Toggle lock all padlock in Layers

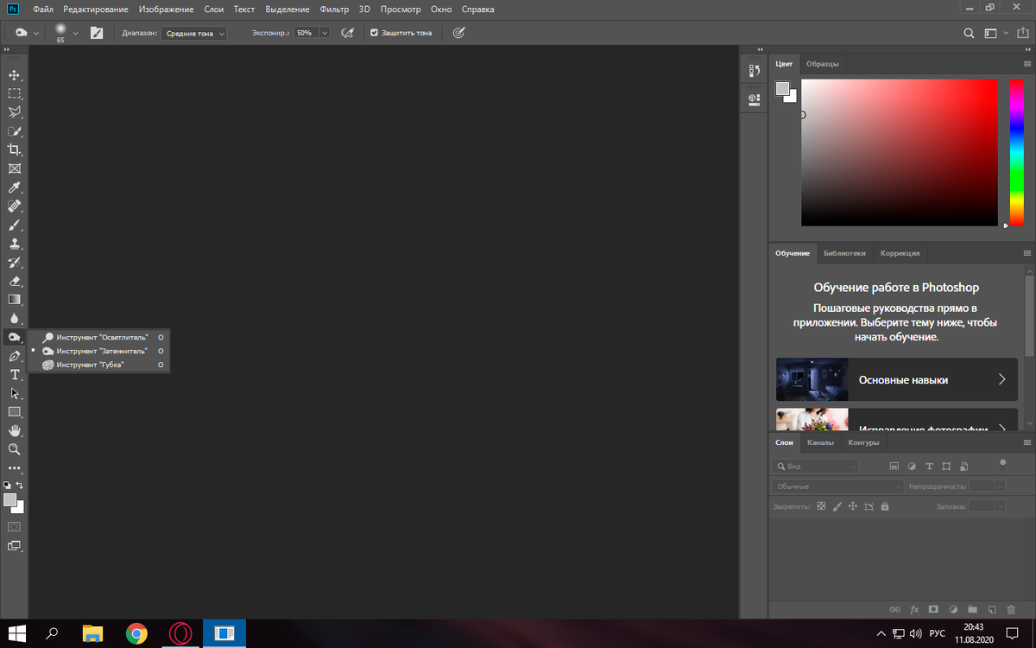[x=885, y=506]
